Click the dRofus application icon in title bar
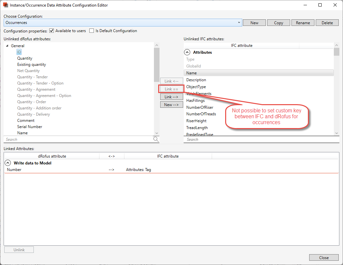The height and width of the screenshot is (265, 343). click(5, 5)
